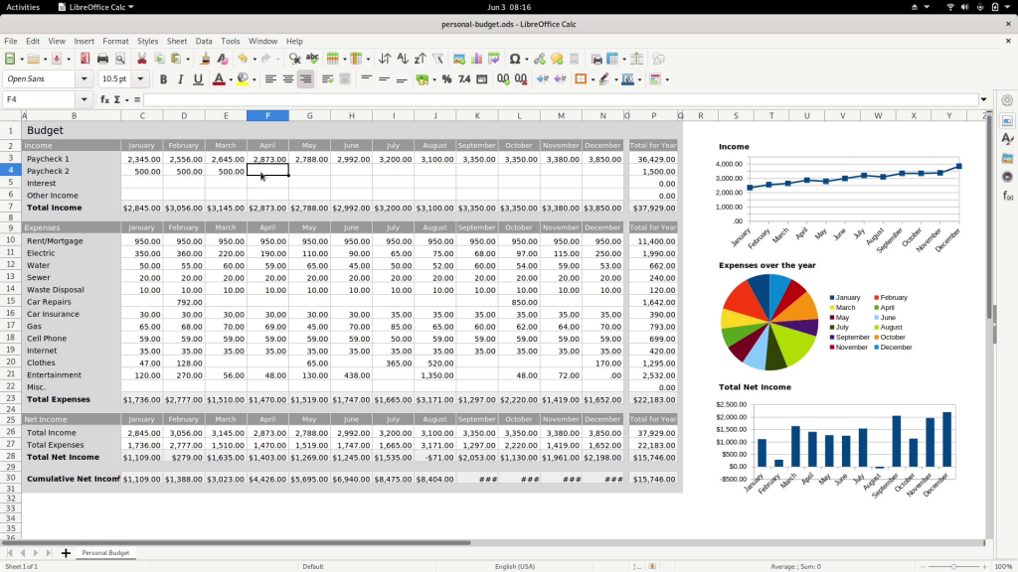
Task: Open the font color swatch picker
Action: 229,78
